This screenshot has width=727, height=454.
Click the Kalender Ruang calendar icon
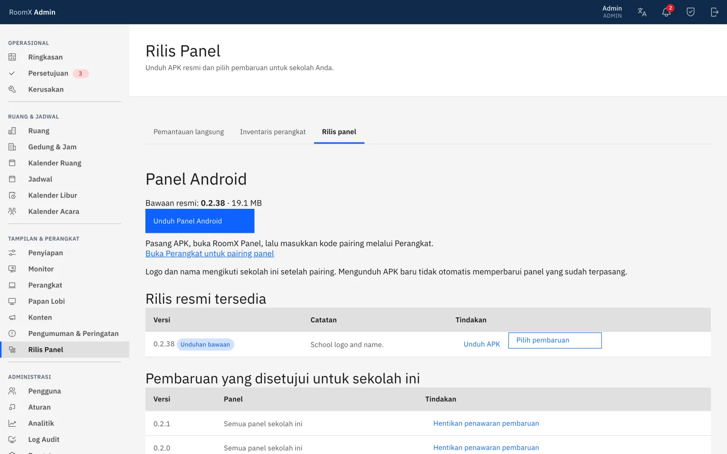(x=12, y=163)
